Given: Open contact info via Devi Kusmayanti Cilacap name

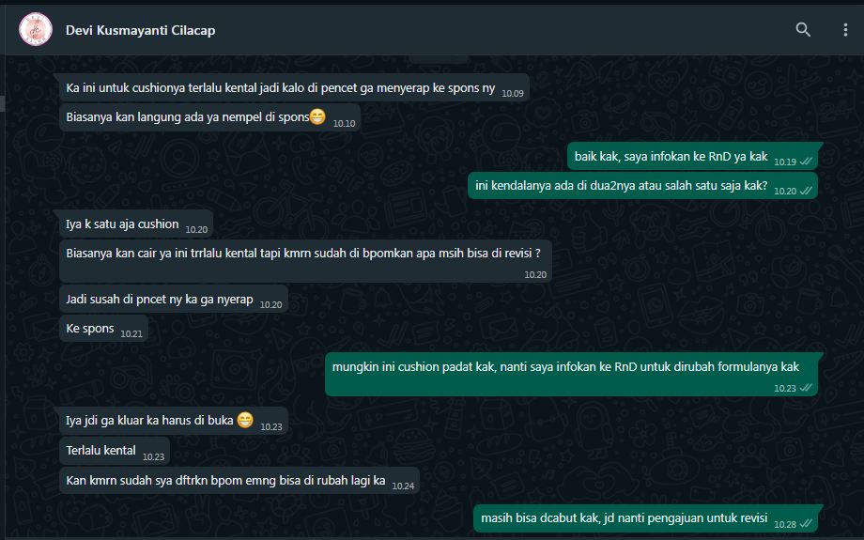Looking at the screenshot, I should (x=141, y=30).
